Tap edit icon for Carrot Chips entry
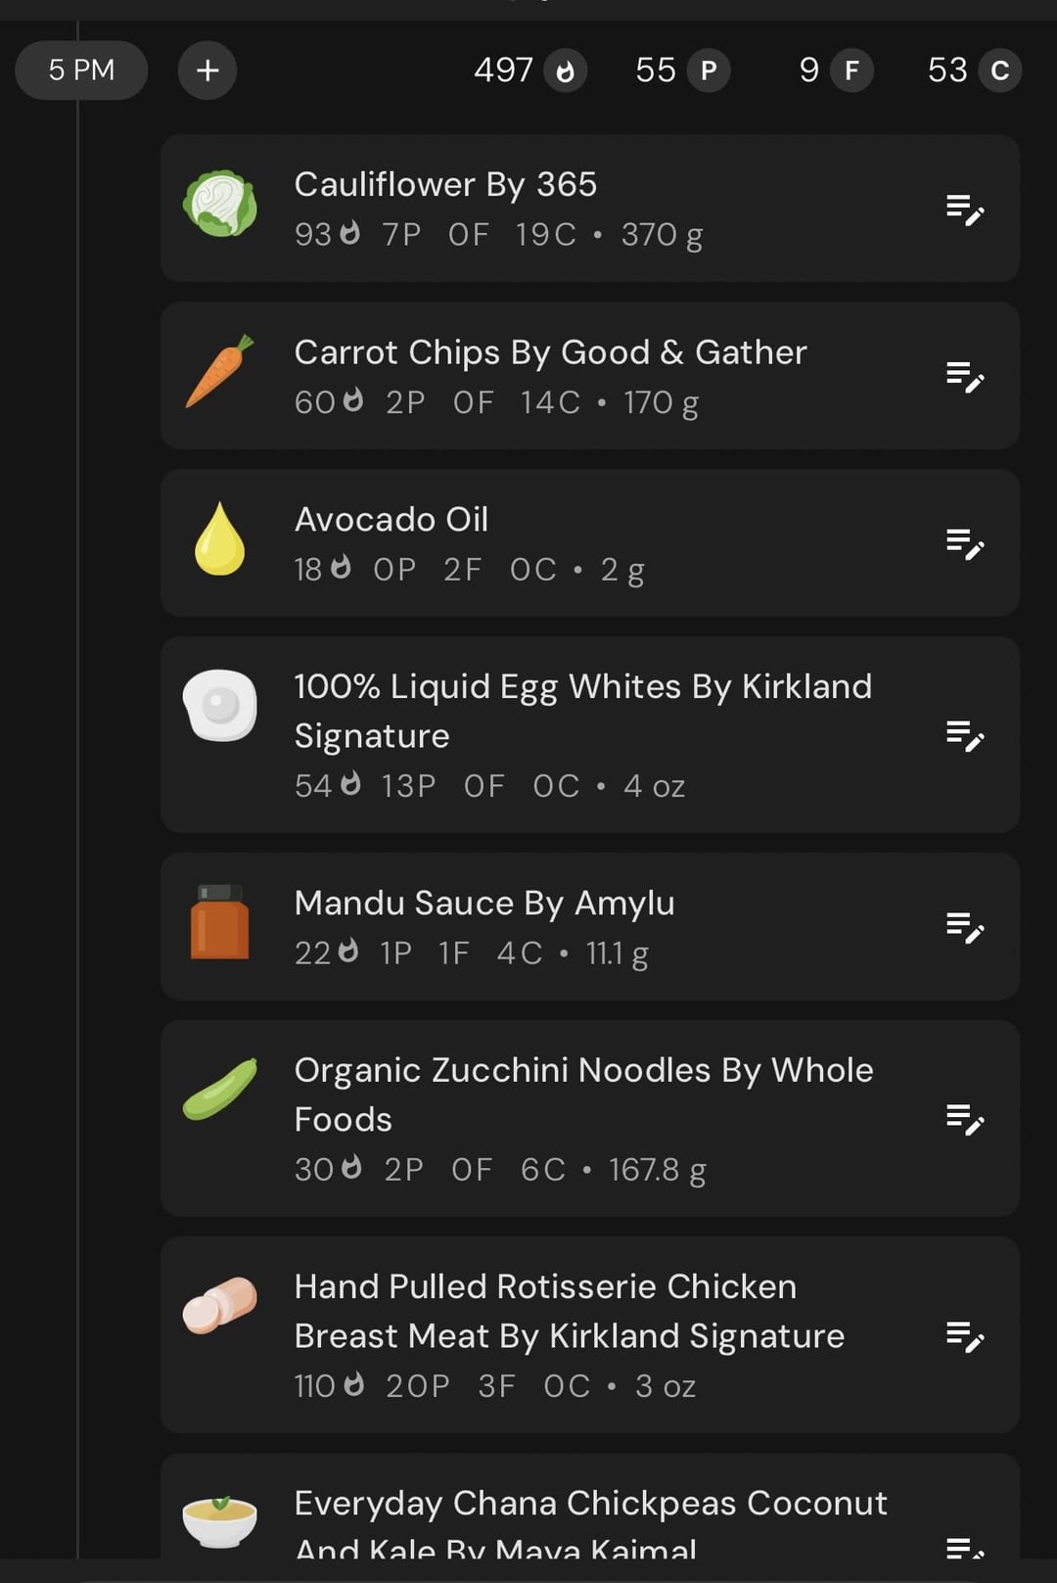The height and width of the screenshot is (1583, 1057). [965, 376]
